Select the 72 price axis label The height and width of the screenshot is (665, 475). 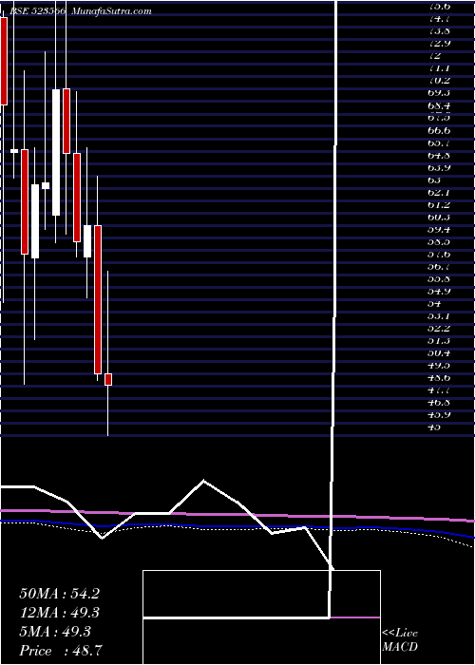[435, 56]
